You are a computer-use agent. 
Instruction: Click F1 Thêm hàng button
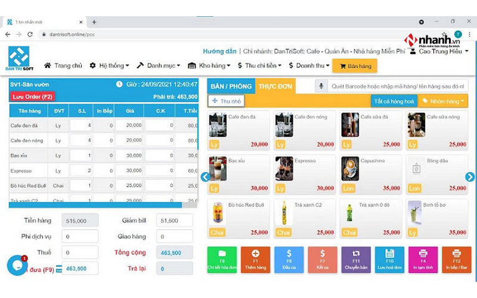coord(256,260)
